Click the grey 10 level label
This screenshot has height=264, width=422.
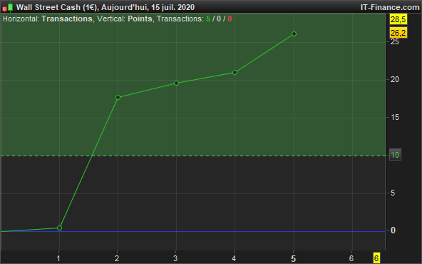395,155
